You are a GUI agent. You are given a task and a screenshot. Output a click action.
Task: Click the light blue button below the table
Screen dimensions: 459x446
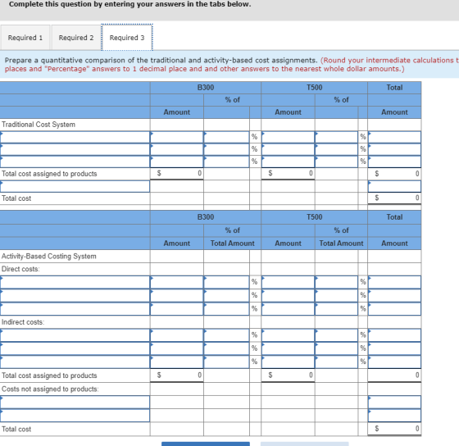coord(305,444)
